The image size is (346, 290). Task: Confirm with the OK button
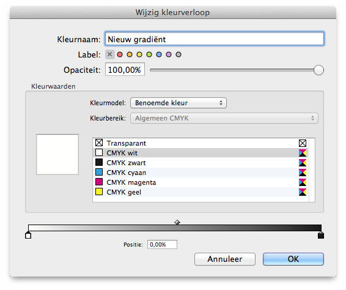tap(293, 259)
